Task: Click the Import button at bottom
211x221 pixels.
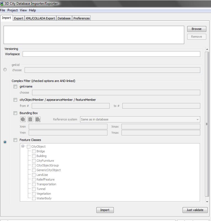Action: pyautogui.click(x=105, y=210)
